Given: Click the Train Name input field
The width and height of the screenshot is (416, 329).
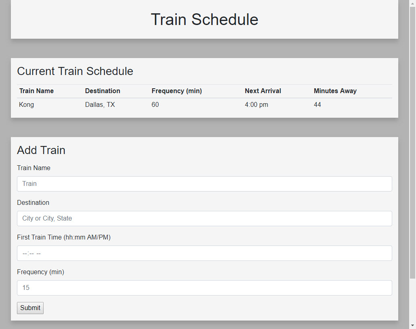Looking at the screenshot, I should coord(204,183).
